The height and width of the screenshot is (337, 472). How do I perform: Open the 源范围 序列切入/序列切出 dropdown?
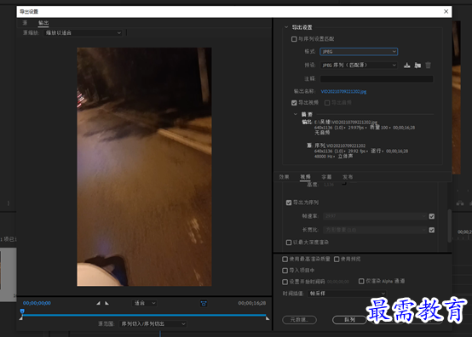(x=153, y=323)
